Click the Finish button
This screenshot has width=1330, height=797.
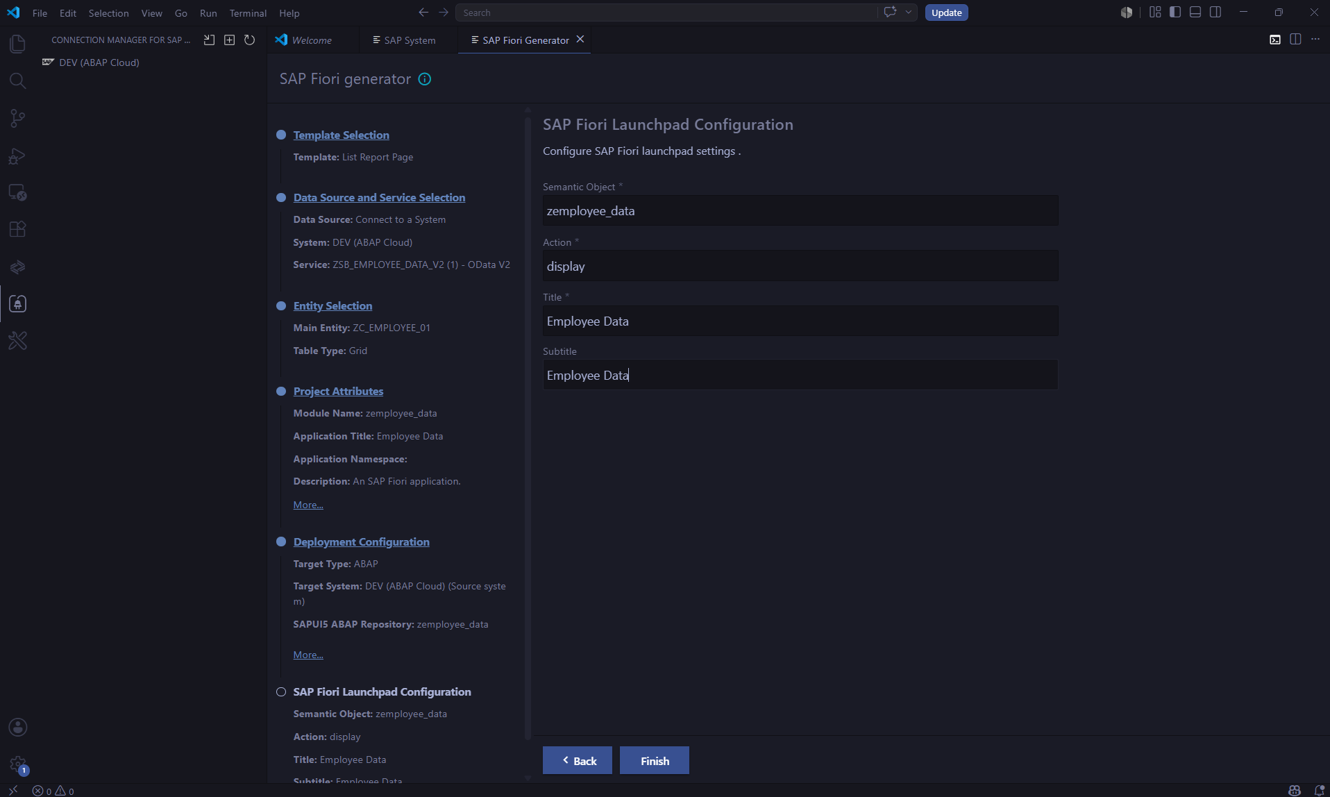click(655, 761)
